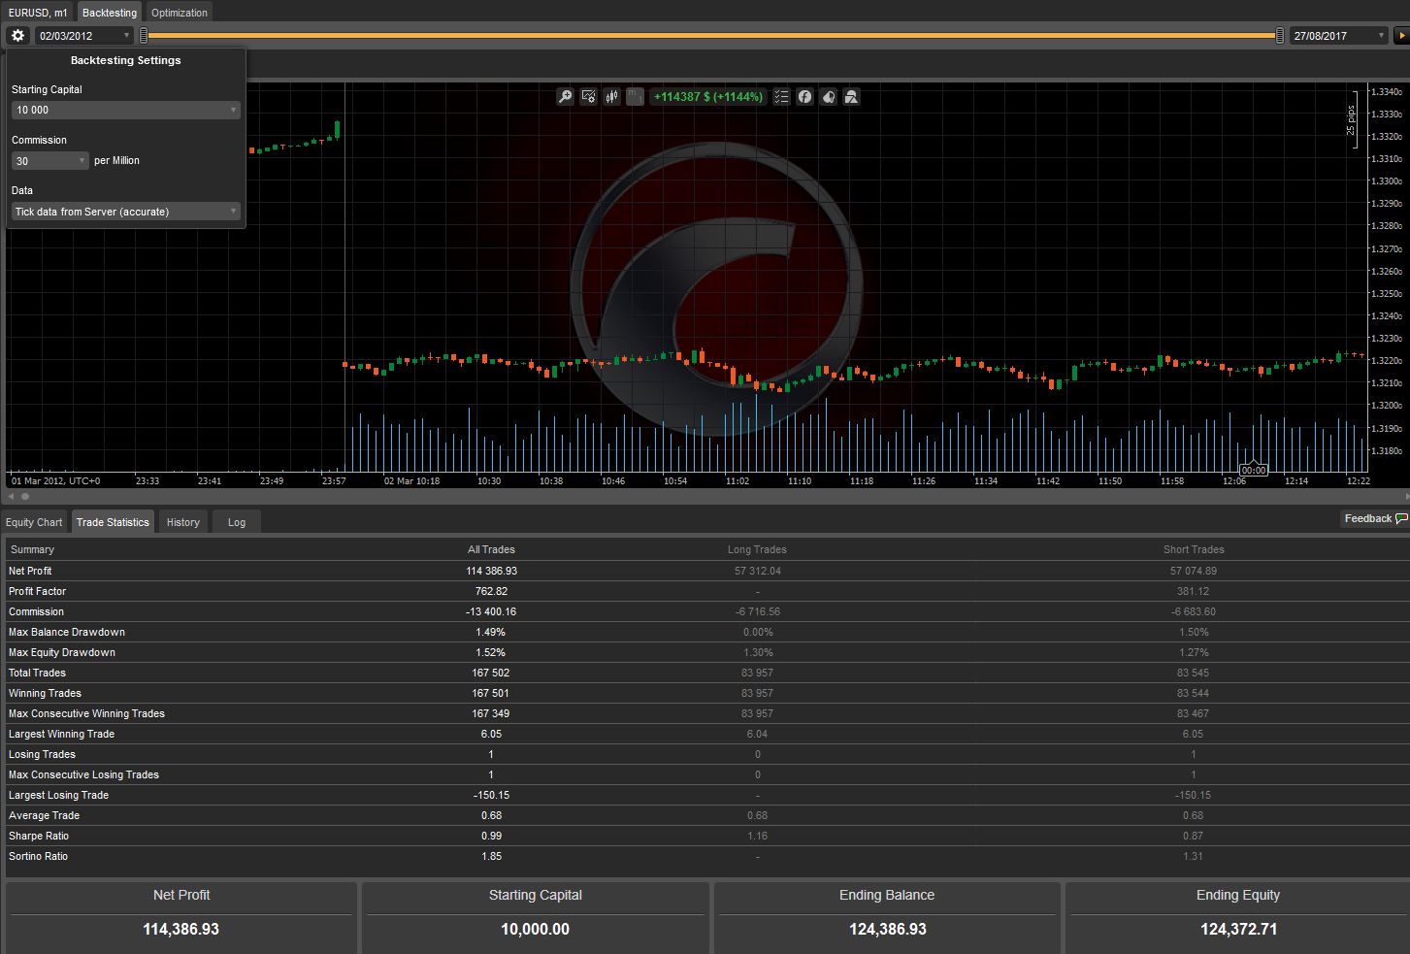1410x954 pixels.
Task: Click Largest Losing Trade value -150.15 in All Trades
Action: pos(491,796)
